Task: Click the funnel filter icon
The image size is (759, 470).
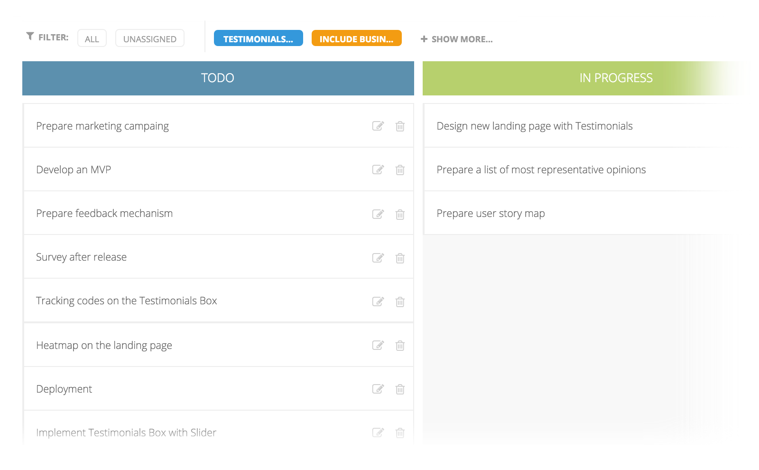Action: pos(30,36)
